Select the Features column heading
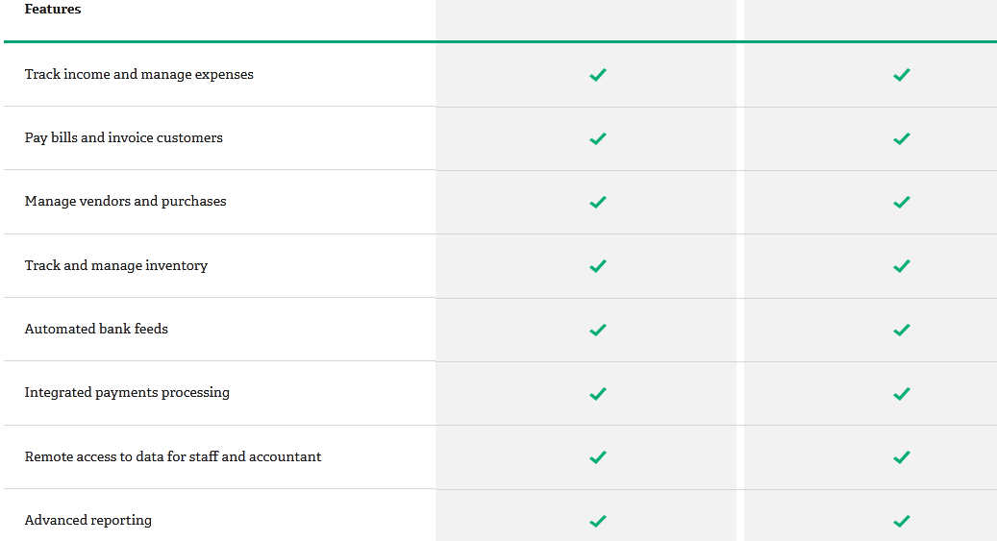 53,9
